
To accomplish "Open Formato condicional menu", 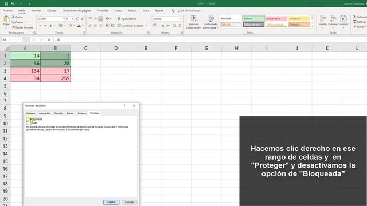I will tap(194, 22).
